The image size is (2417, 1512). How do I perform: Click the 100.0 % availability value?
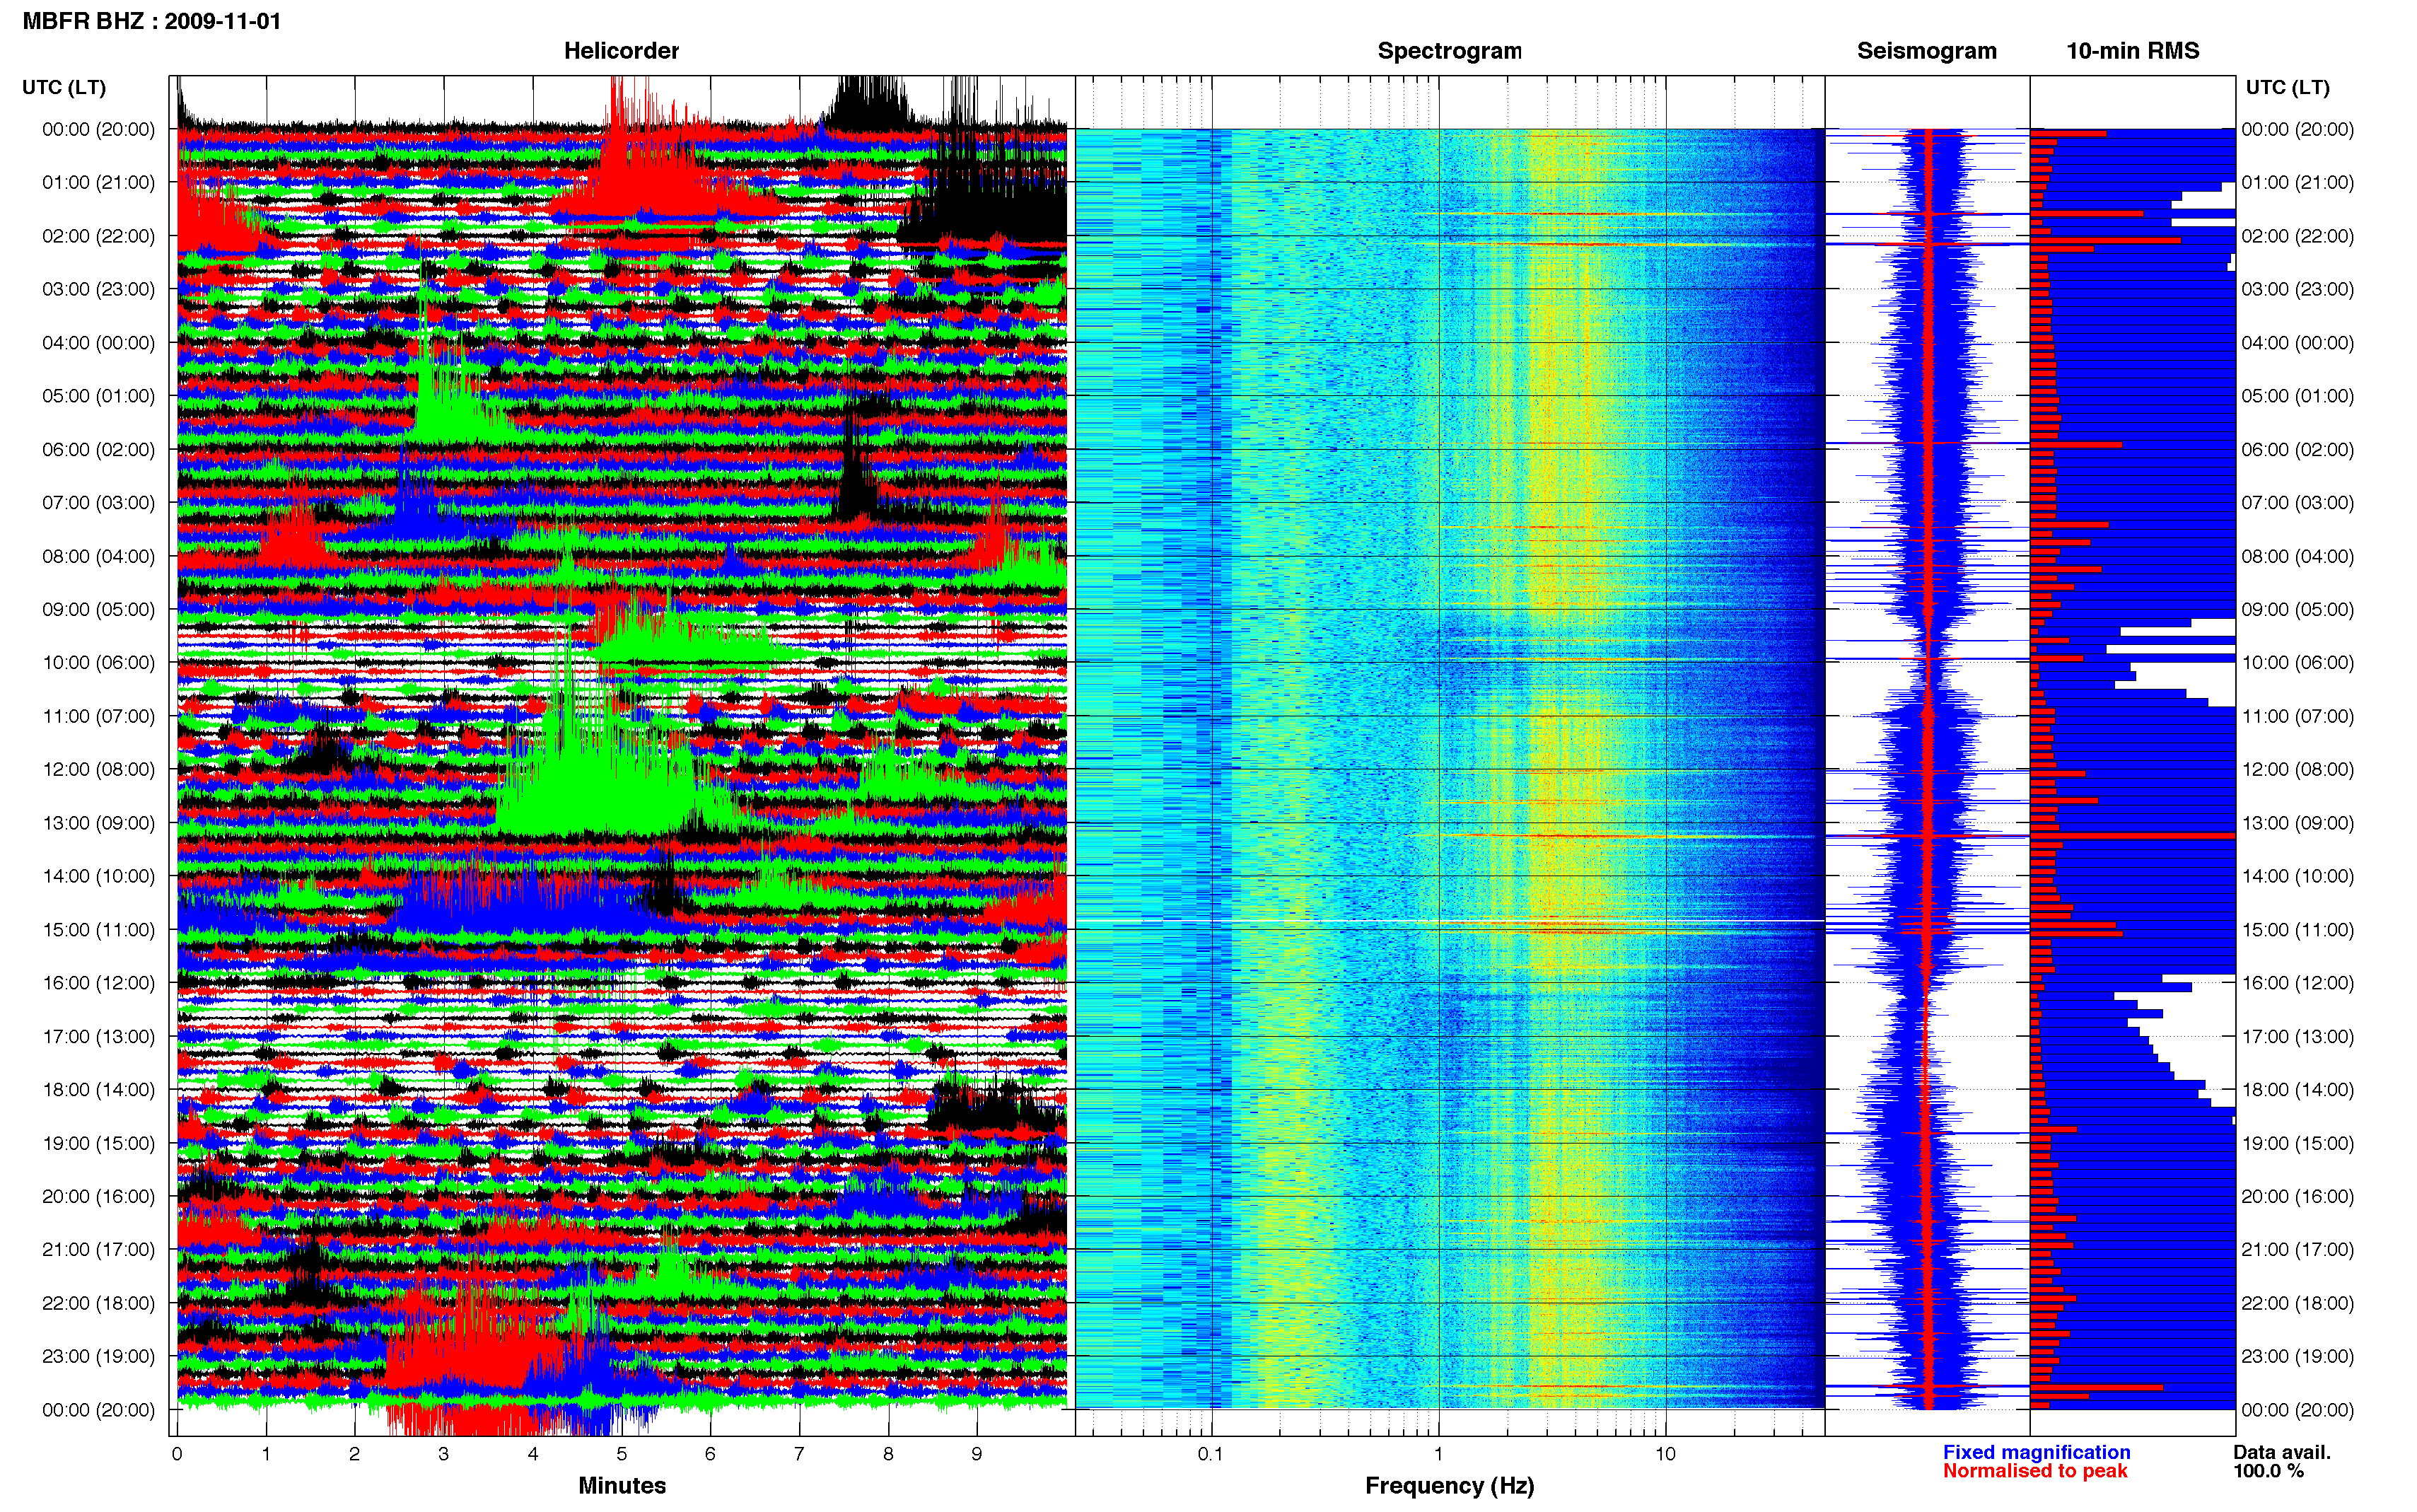(x=2269, y=1471)
